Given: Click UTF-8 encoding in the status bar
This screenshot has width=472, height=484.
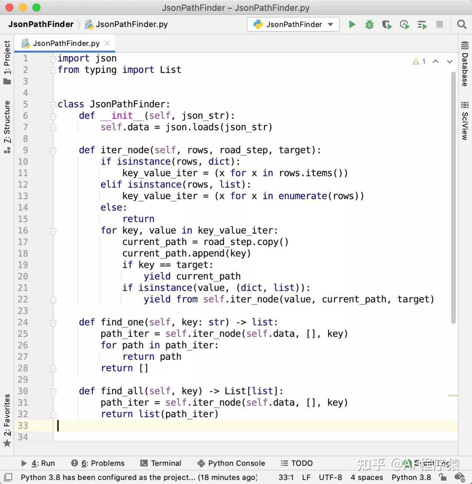Looking at the screenshot, I should tap(330, 477).
